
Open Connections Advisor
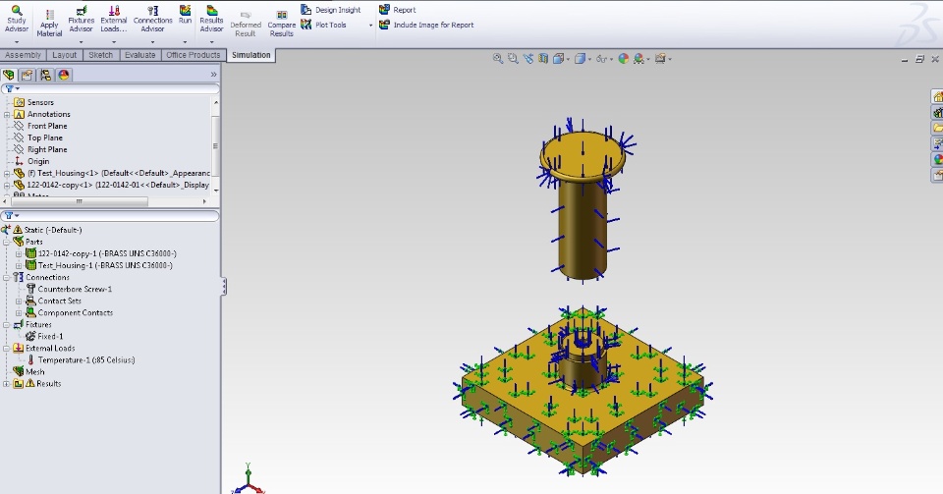click(153, 20)
